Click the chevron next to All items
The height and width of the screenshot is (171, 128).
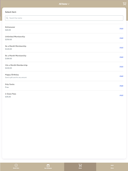tap(68, 4)
